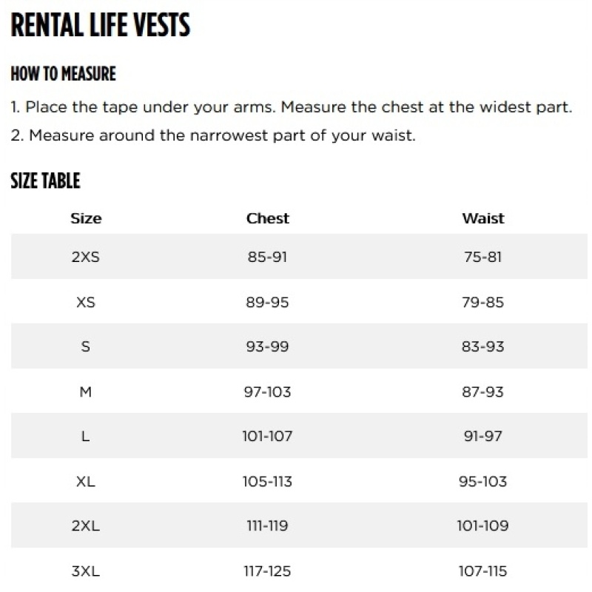Select the 2XS size row label
Image resolution: width=592 pixels, height=592 pixels.
click(86, 257)
